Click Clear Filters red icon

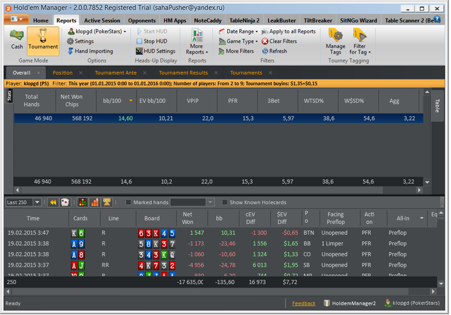tap(265, 41)
